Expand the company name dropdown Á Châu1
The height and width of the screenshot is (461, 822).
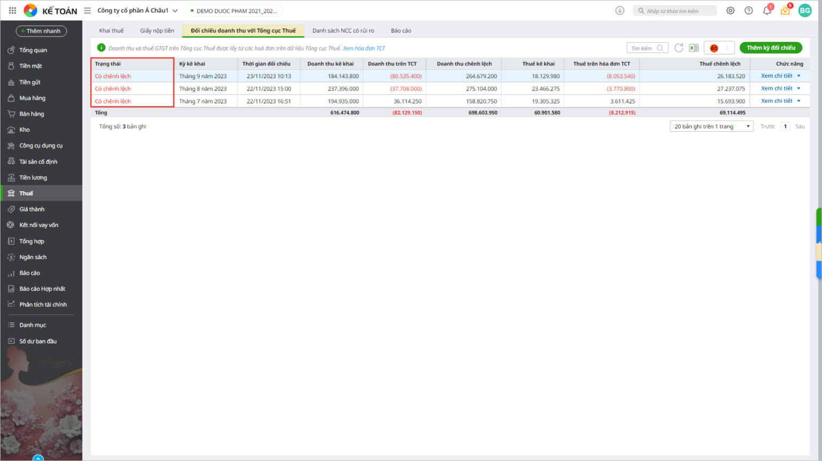[x=175, y=11]
